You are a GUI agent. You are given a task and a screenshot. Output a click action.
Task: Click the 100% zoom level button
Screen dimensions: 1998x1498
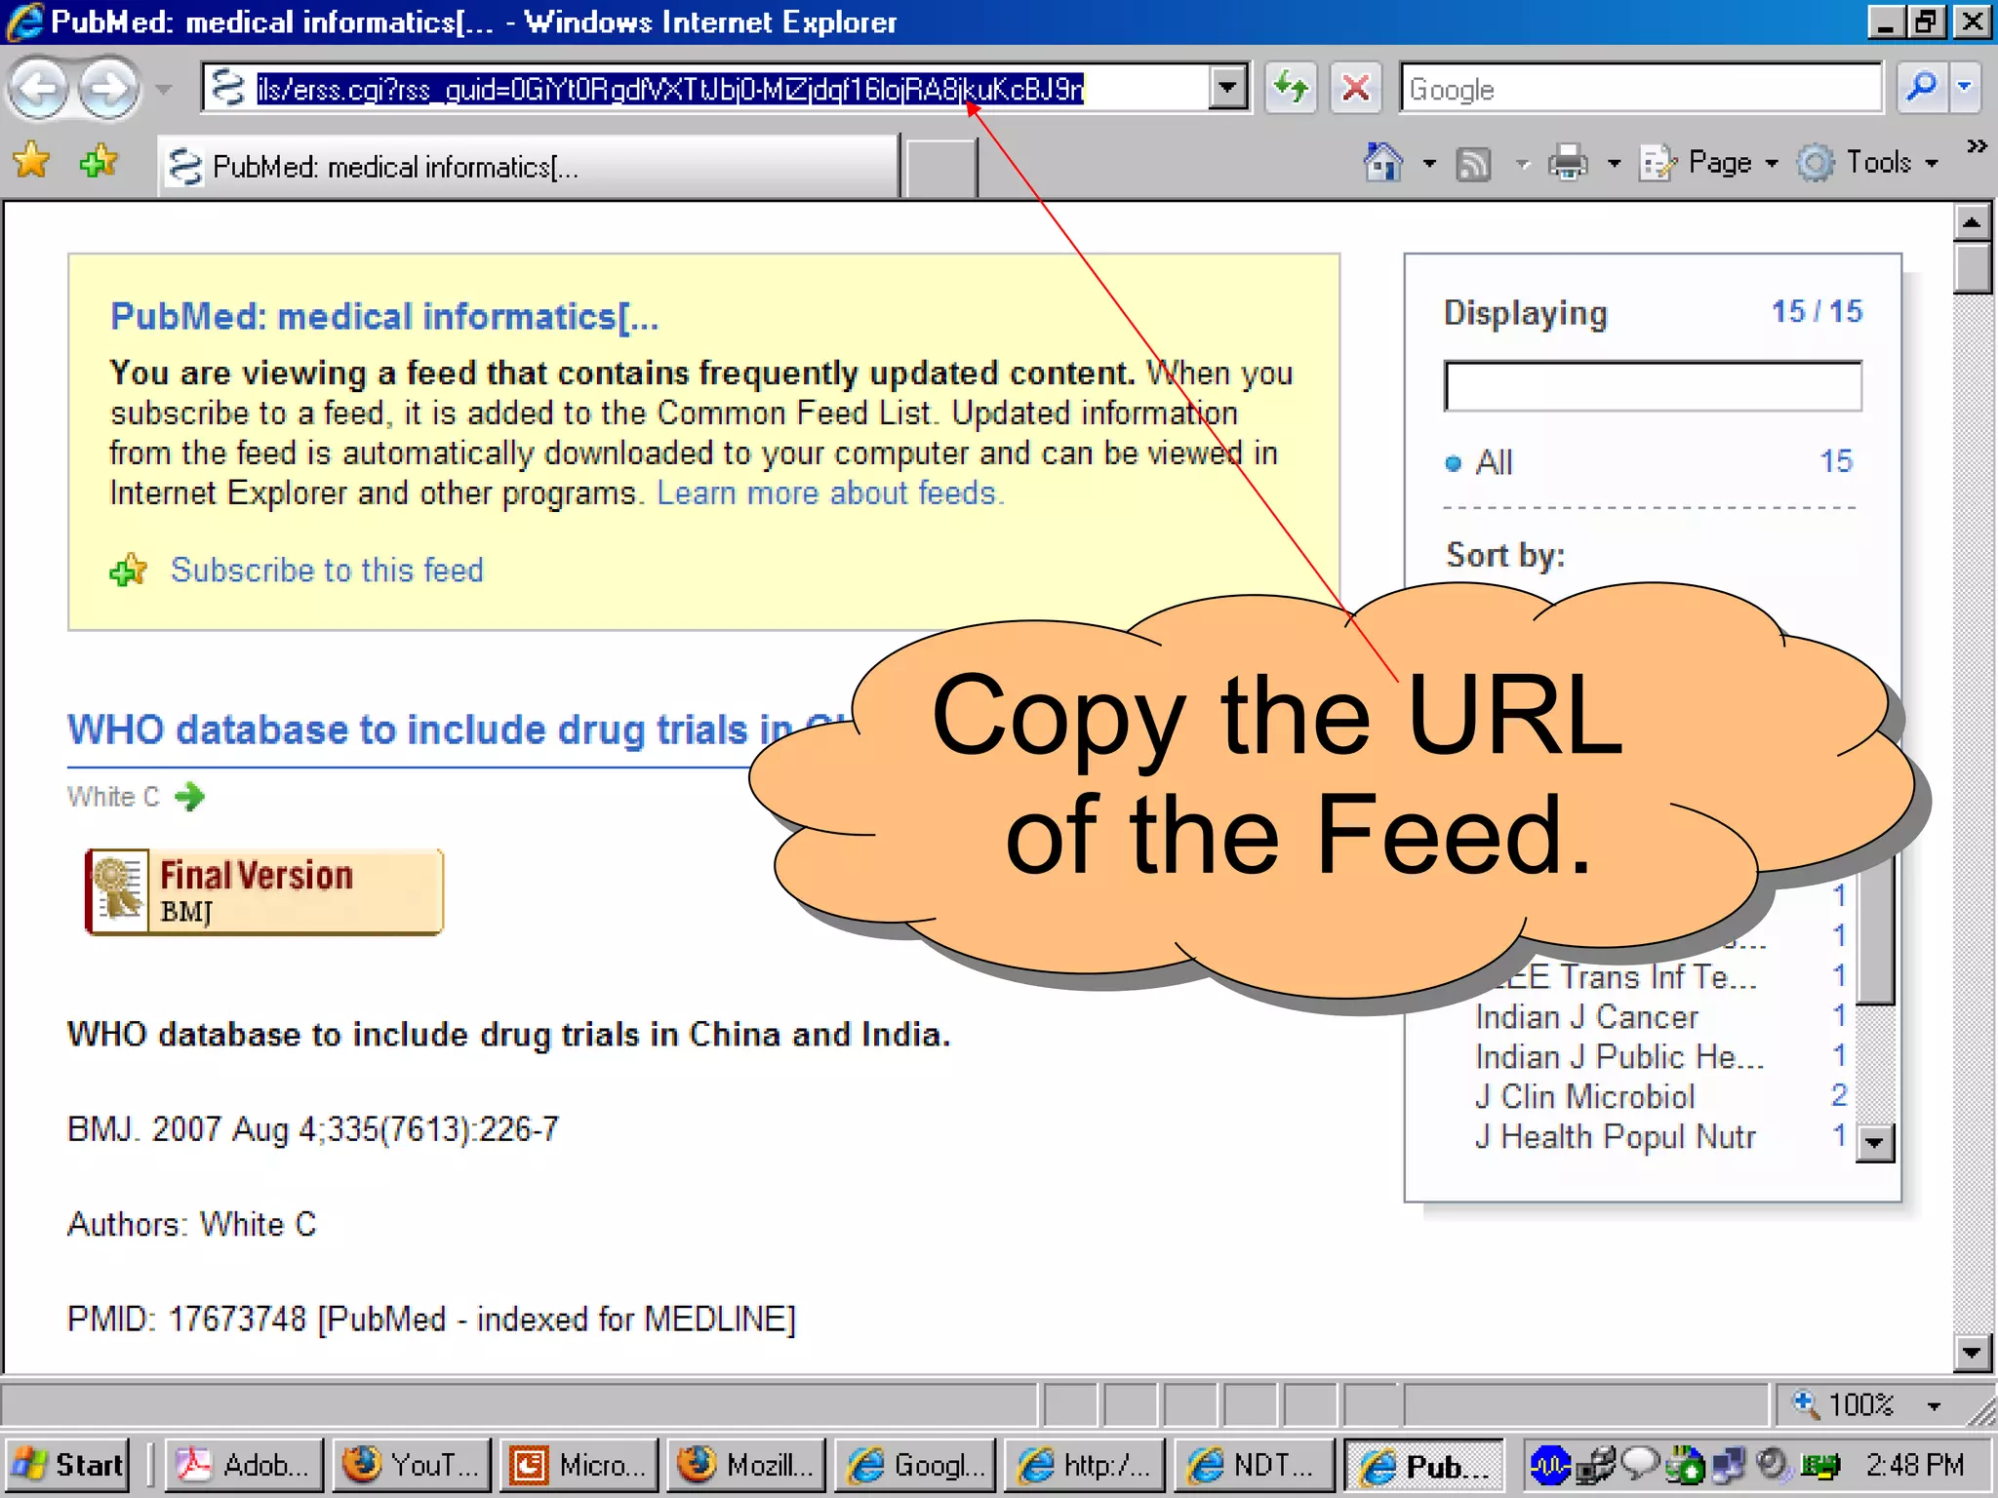[1844, 1405]
